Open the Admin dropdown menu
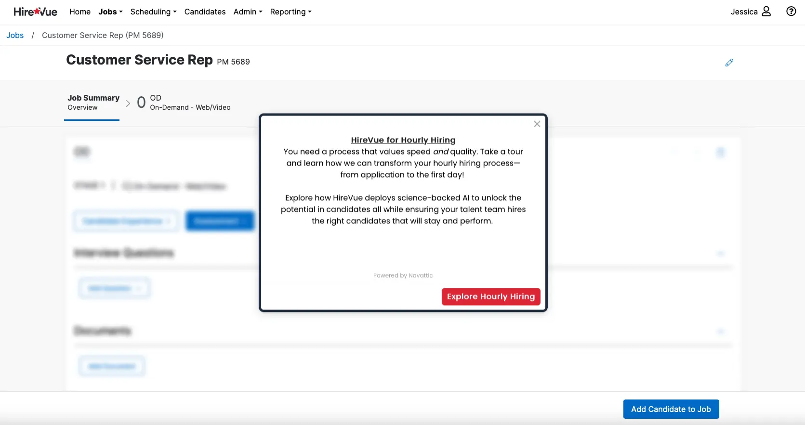Viewport: 805px width, 425px height. coord(248,12)
